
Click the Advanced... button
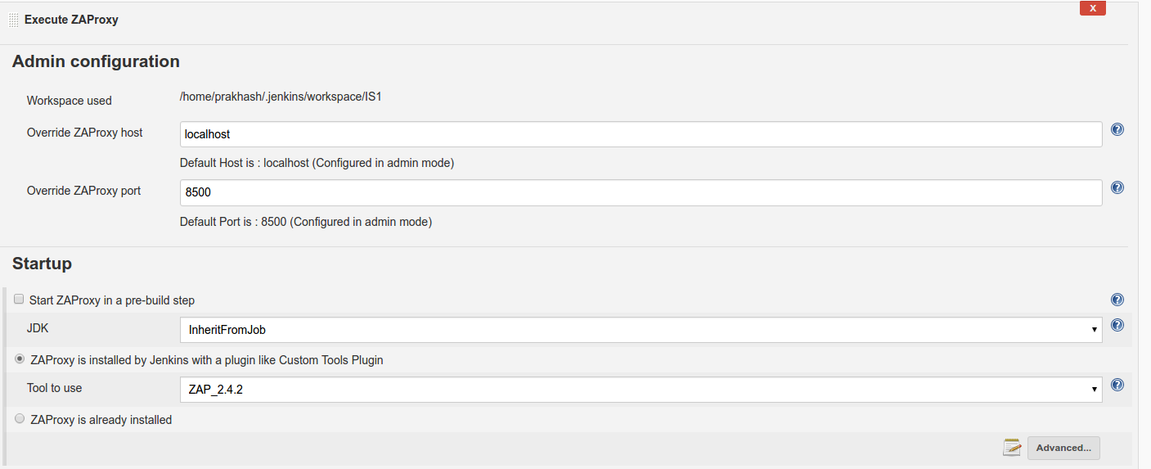click(1063, 448)
